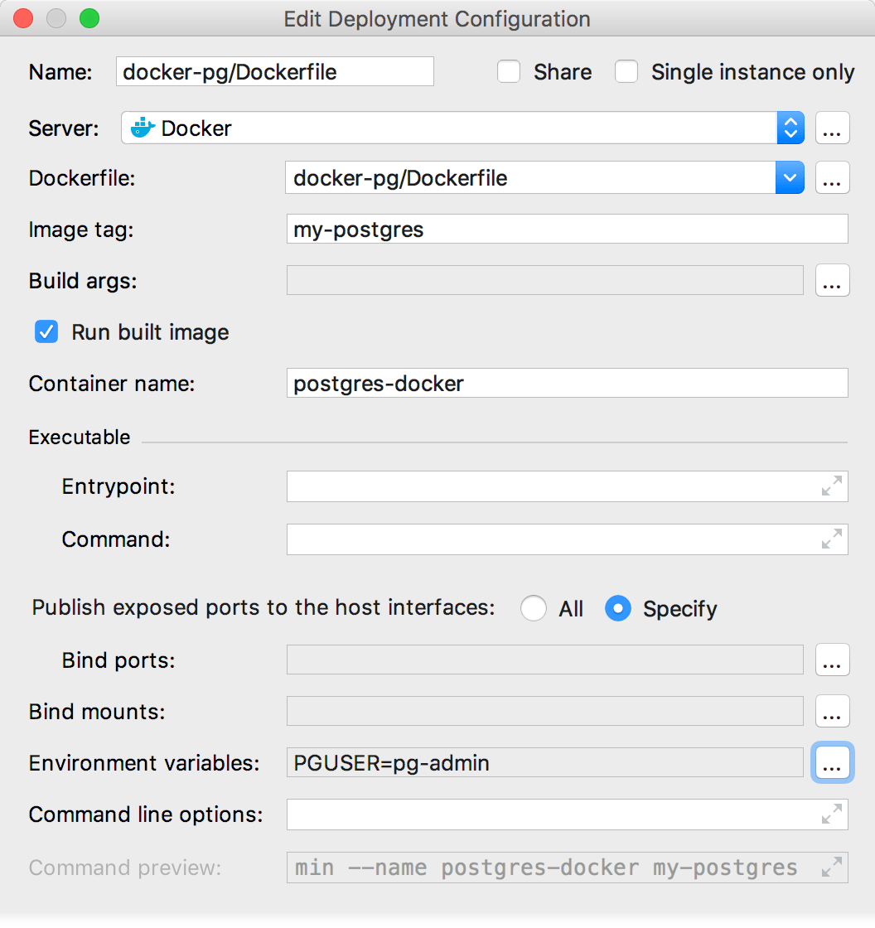Viewport: 875px width, 928px height.
Task: Open the Server browse dialog via ellipsis icon
Action: [x=832, y=128]
